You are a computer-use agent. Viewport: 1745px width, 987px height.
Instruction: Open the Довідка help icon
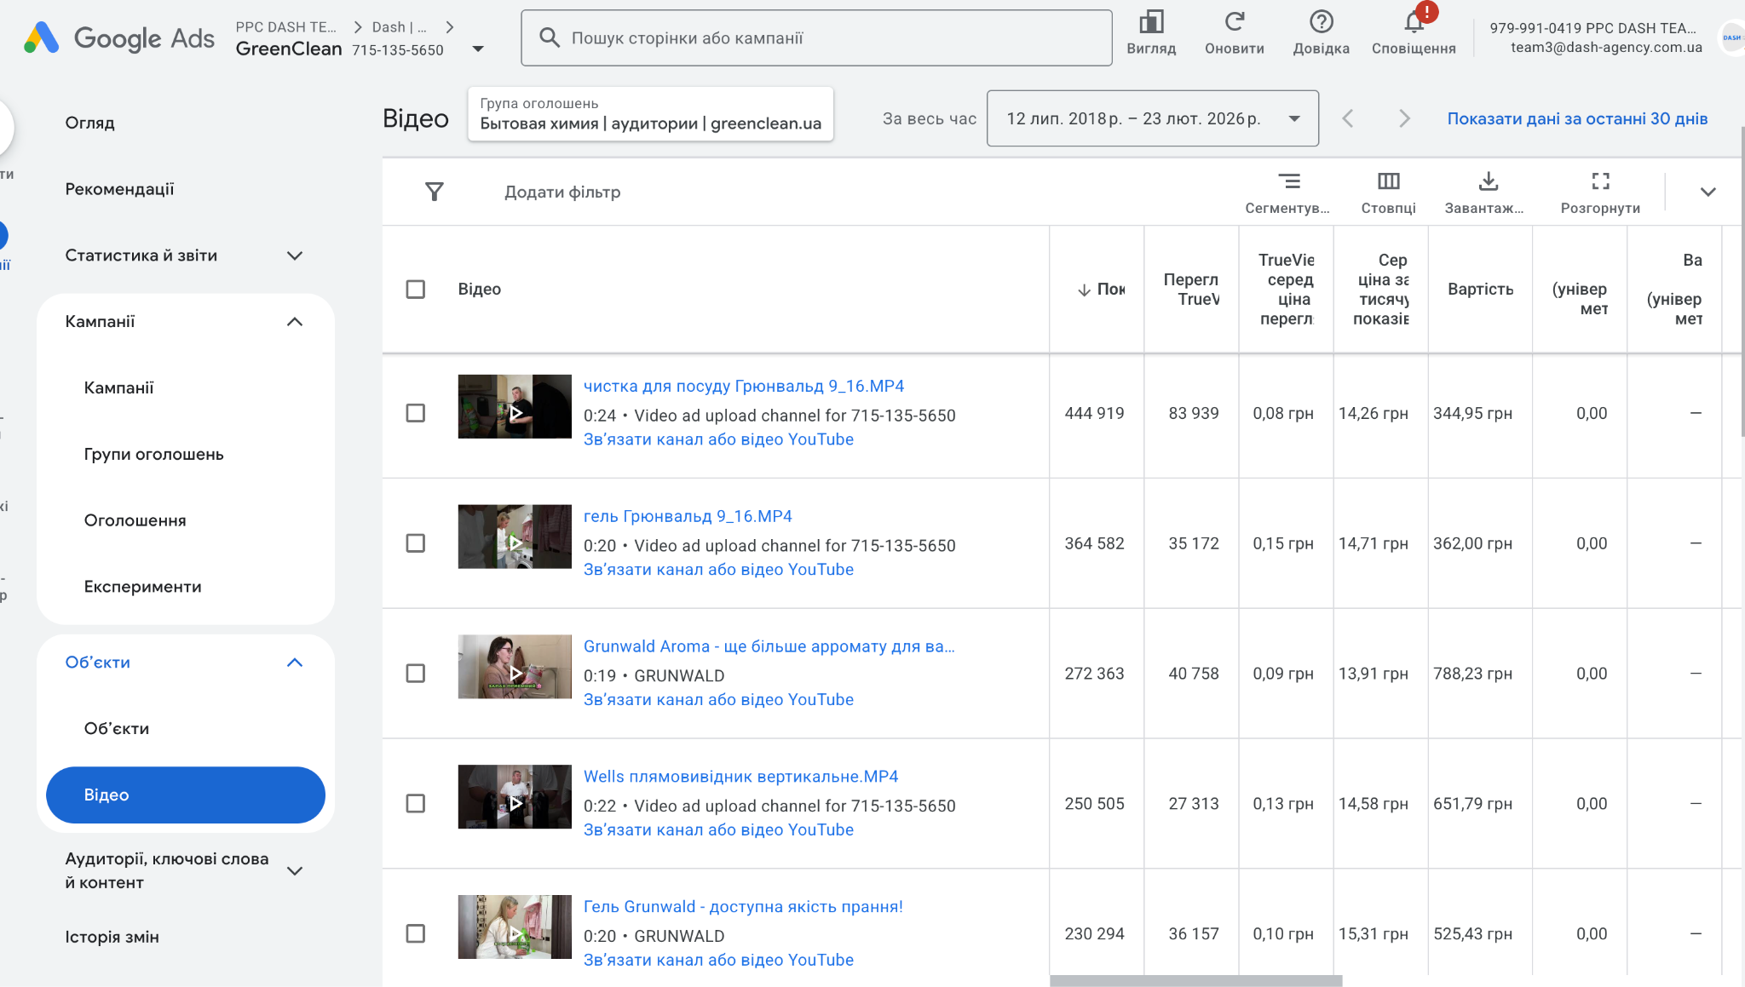click(1321, 22)
